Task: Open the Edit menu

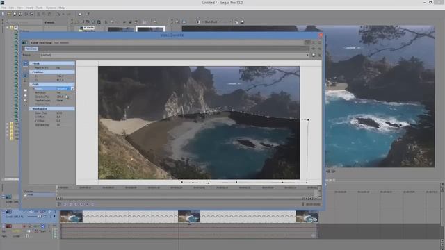Action: [11, 8]
